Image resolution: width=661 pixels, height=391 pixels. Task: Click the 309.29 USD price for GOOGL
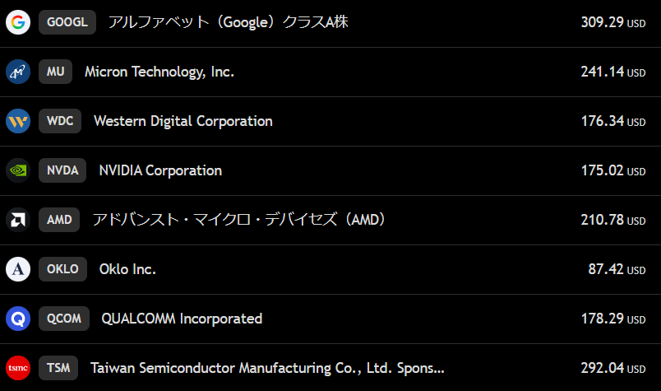pos(612,22)
